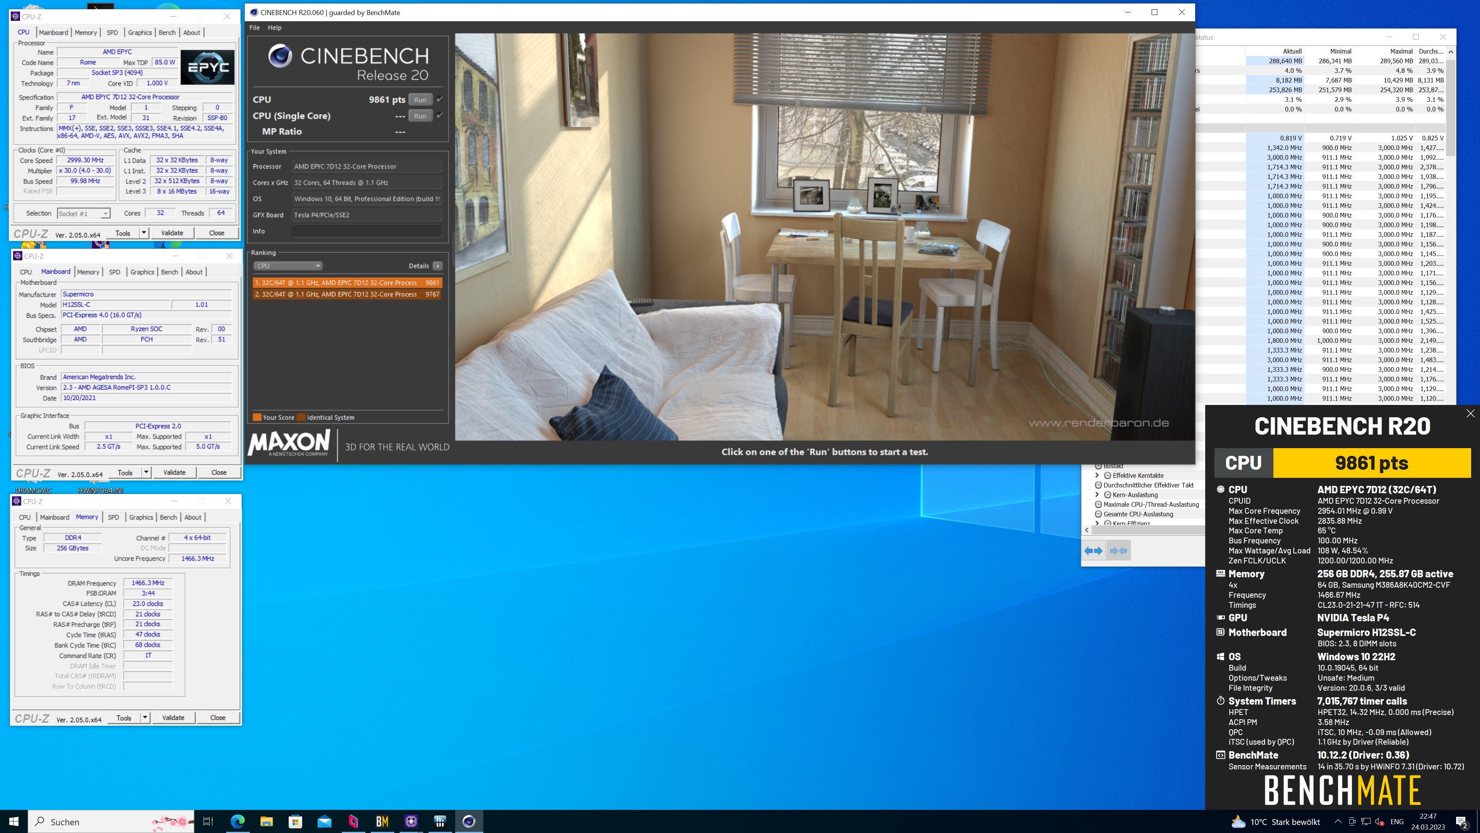Open the Cinebench File menu
Image resolution: width=1480 pixels, height=833 pixels.
254,28
